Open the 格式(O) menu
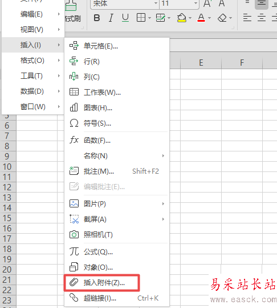Viewport: 277px width, 308px height. 33,61
